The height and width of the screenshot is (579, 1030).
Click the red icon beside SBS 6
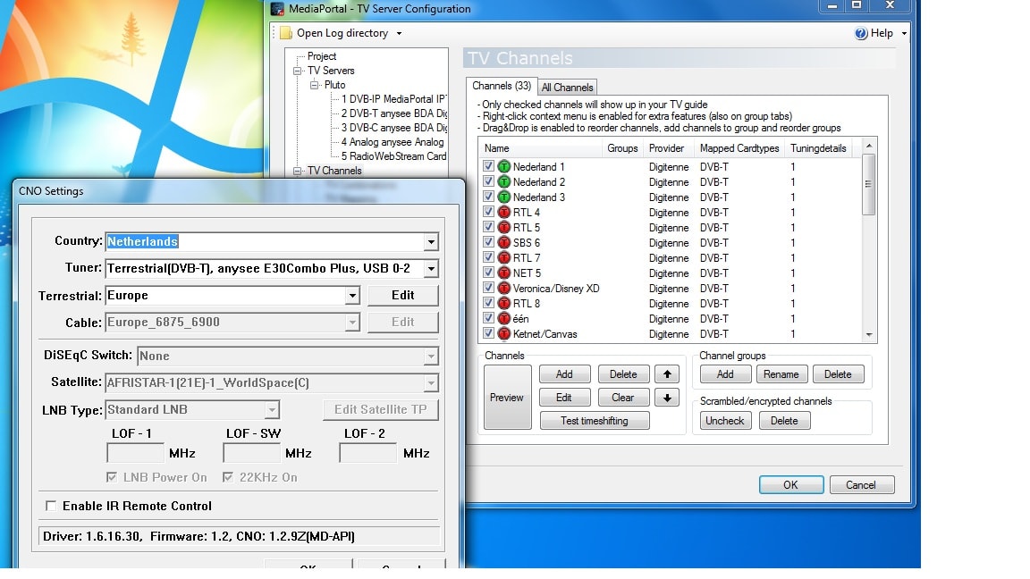tap(504, 242)
